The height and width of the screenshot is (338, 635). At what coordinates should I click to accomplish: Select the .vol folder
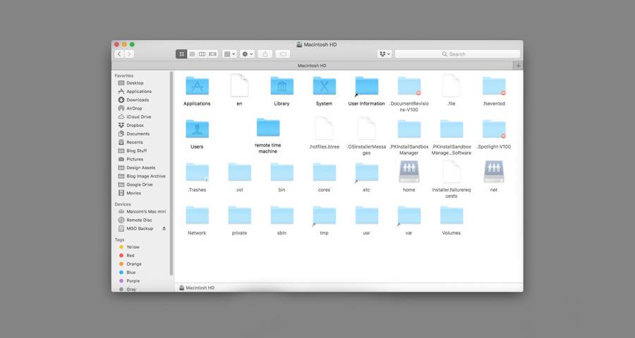(x=239, y=172)
